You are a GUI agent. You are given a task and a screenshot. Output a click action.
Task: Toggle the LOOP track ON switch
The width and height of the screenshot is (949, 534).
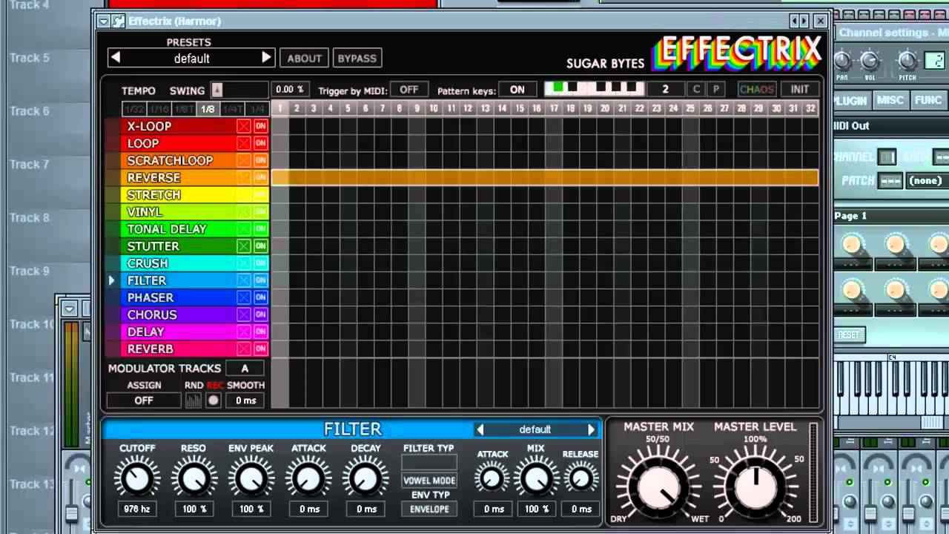click(x=260, y=143)
